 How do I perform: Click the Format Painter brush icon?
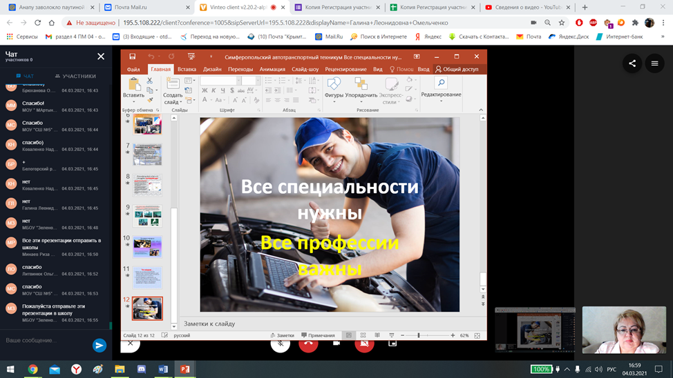click(150, 100)
